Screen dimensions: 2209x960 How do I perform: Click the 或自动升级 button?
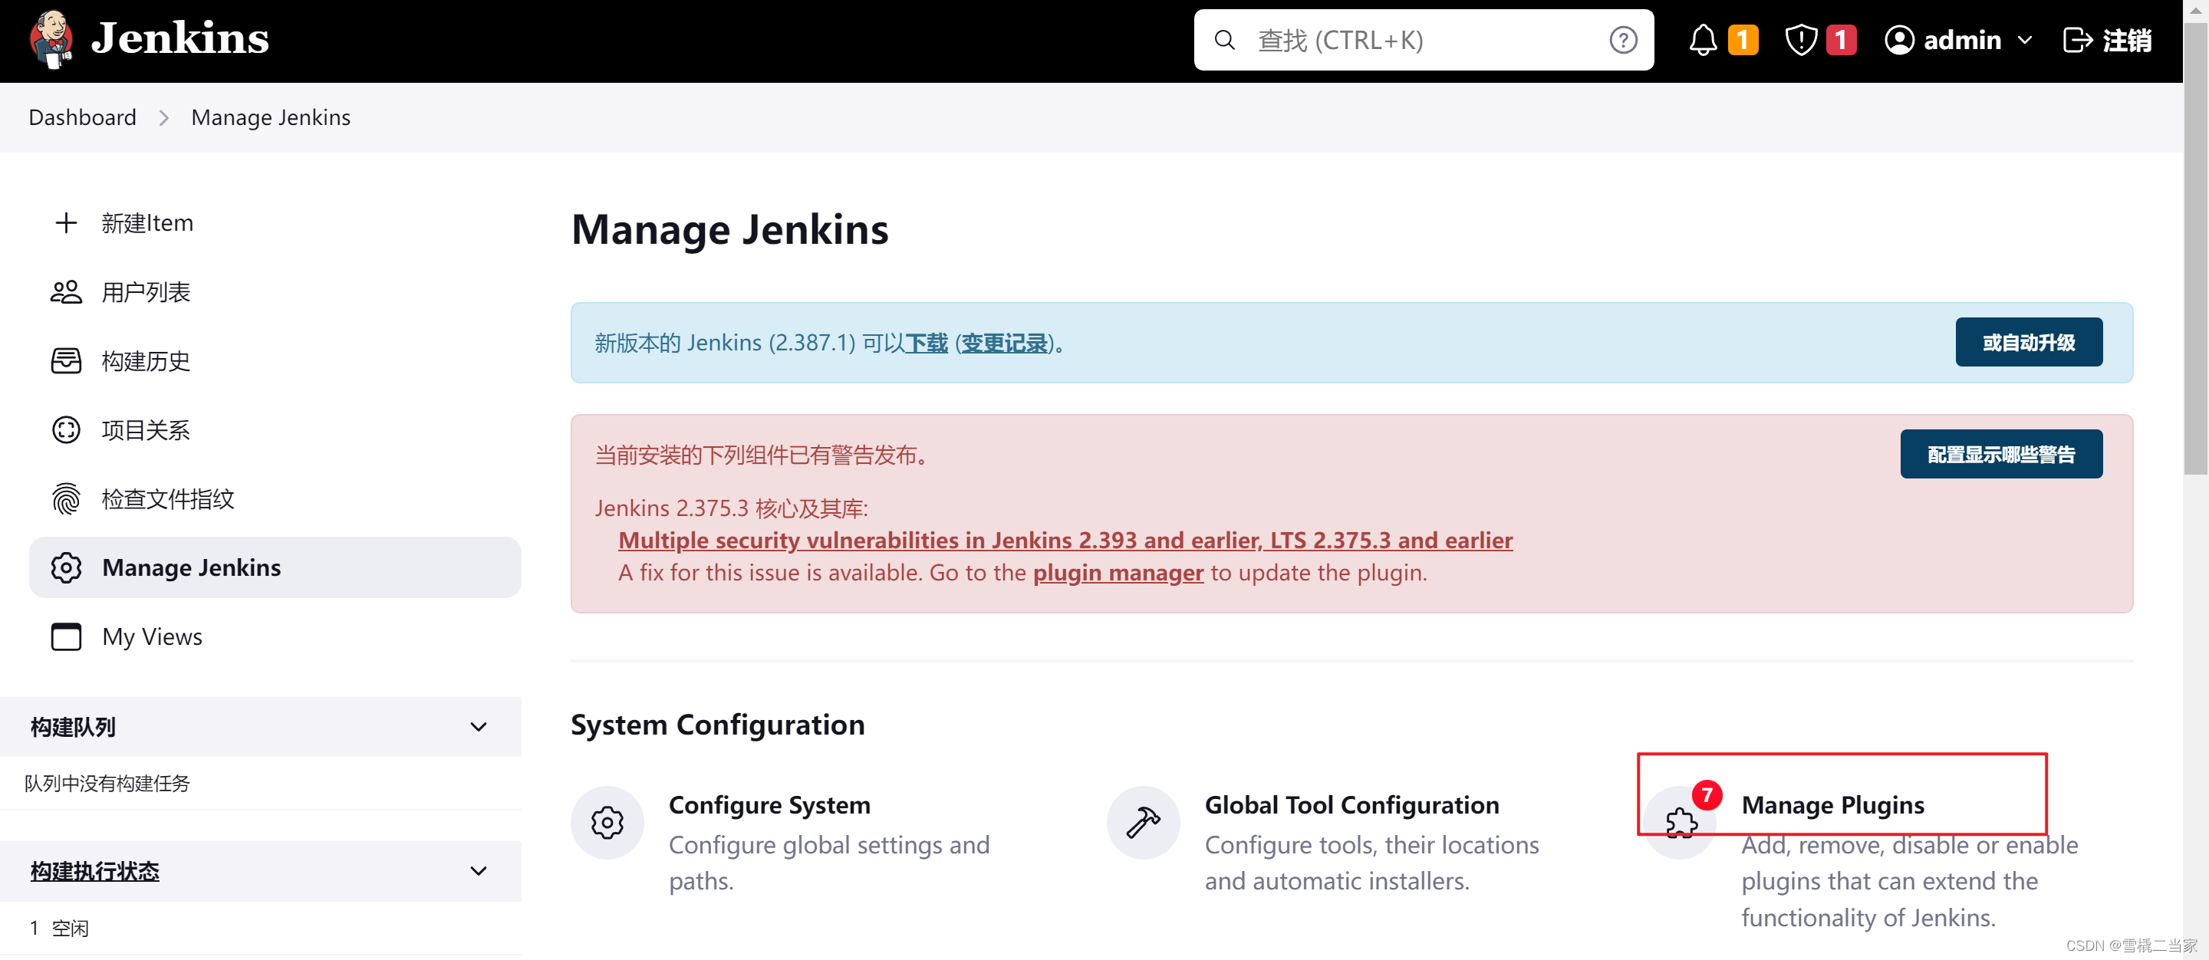click(2028, 342)
